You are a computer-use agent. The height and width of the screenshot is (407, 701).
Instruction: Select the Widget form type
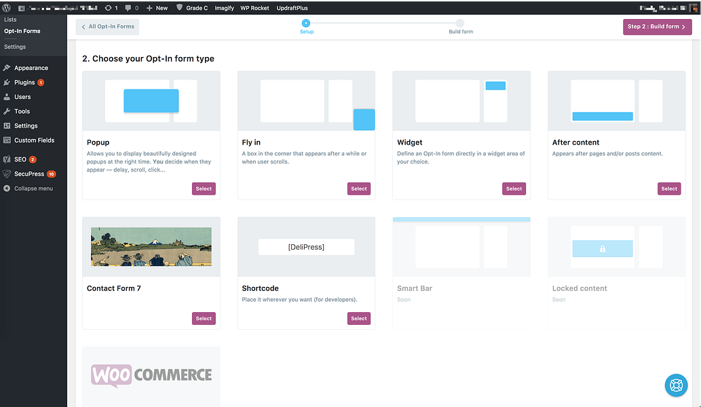(514, 189)
